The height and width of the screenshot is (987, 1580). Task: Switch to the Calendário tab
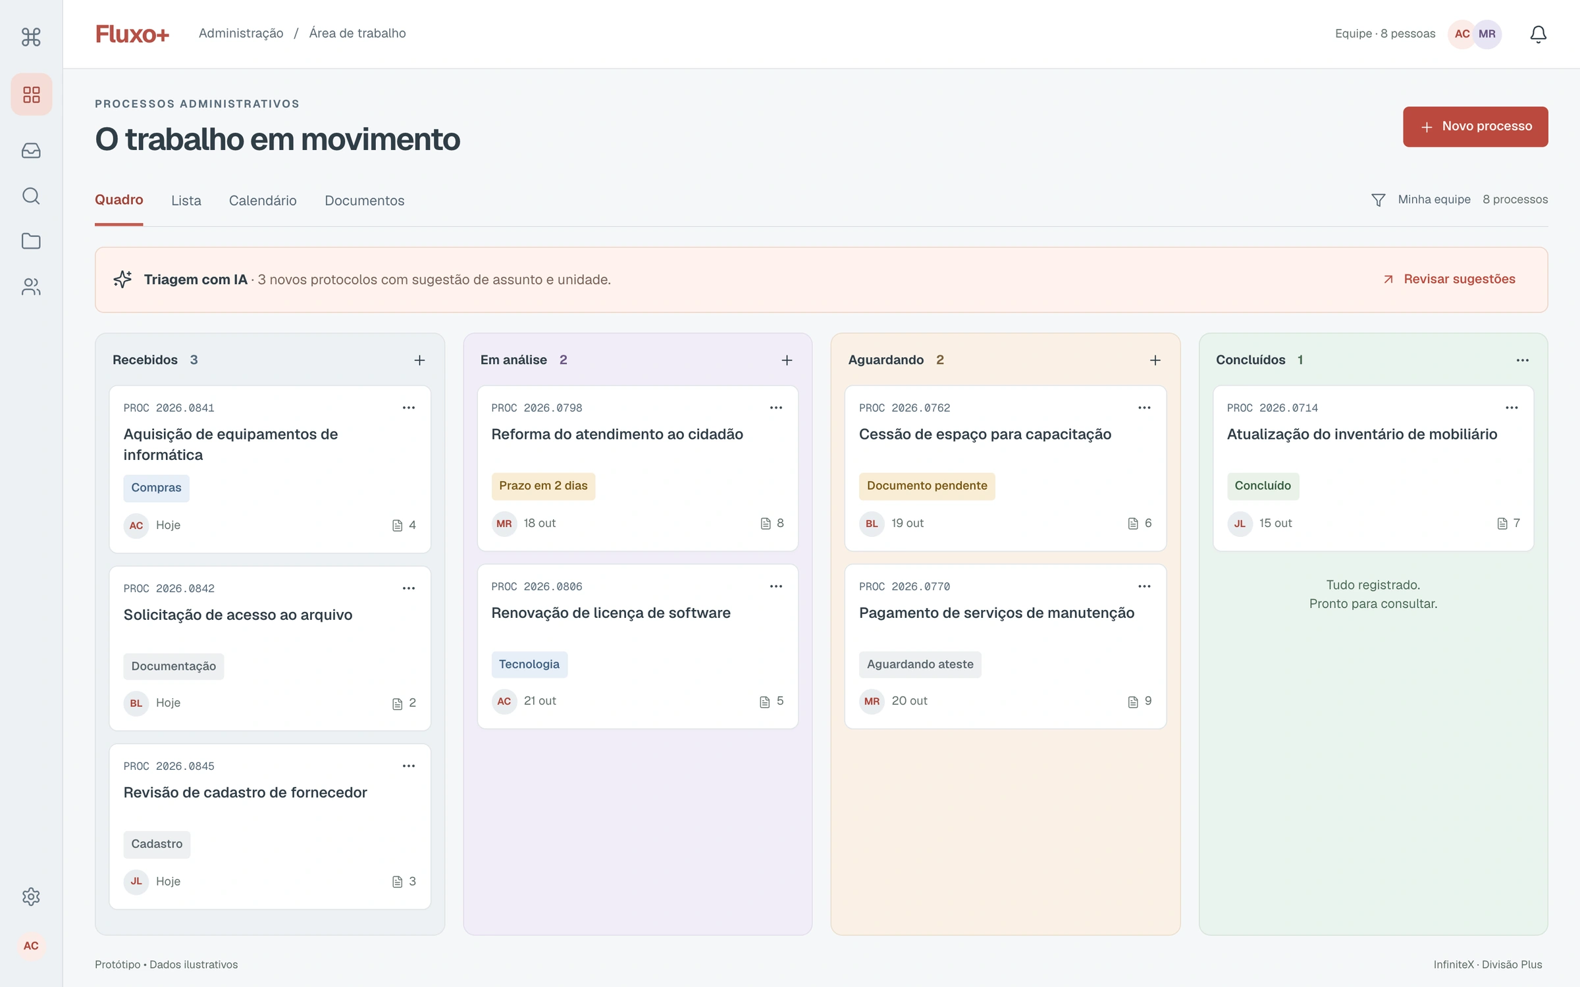[263, 201]
